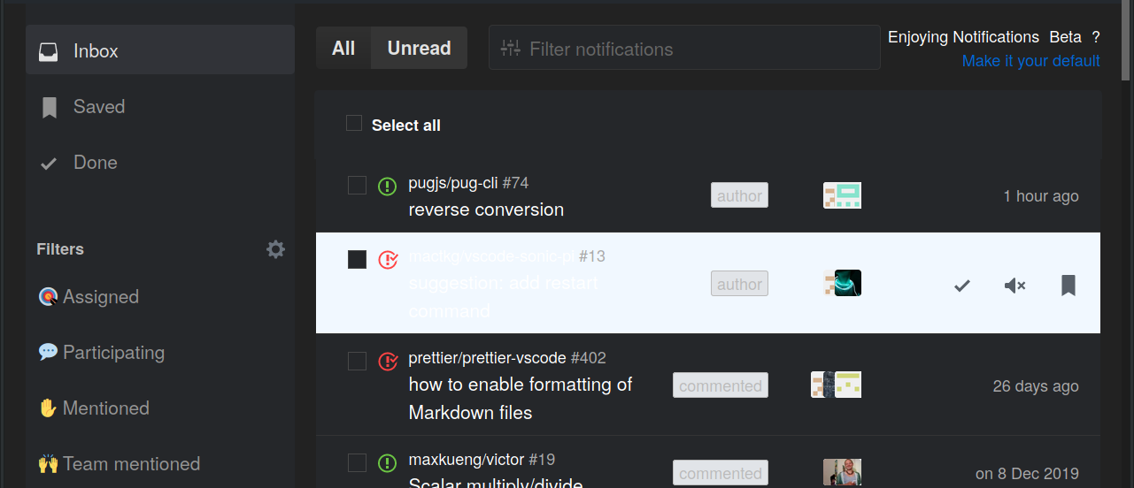The width and height of the screenshot is (1134, 488).
Task: Click closed issue icon for prettier-vscode #402
Action: [x=388, y=361]
